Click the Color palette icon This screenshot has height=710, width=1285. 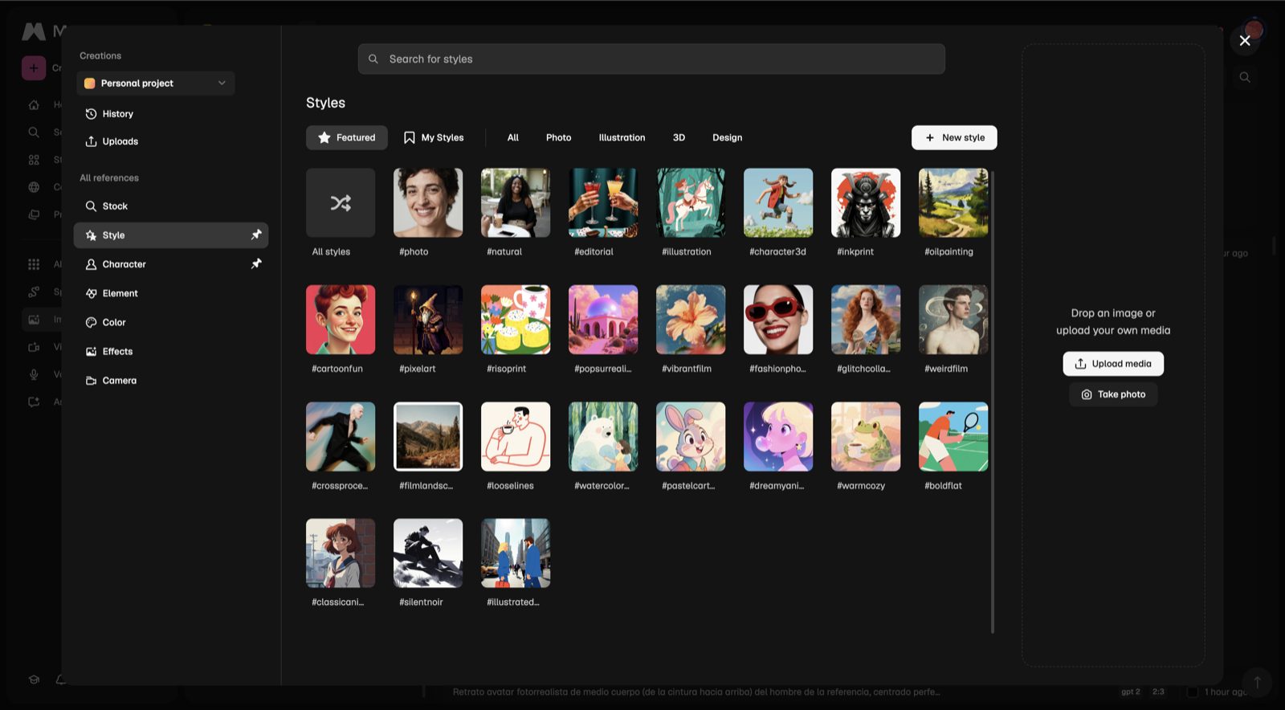92,322
